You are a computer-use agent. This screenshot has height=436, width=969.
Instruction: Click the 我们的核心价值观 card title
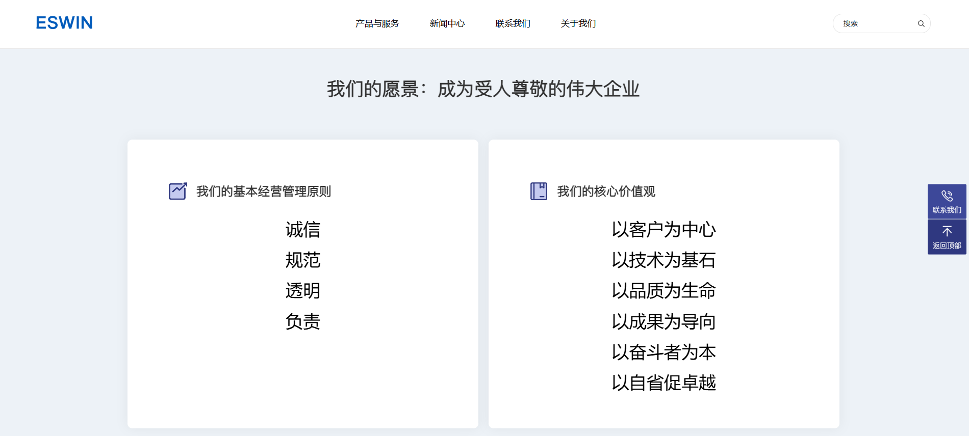[606, 192]
